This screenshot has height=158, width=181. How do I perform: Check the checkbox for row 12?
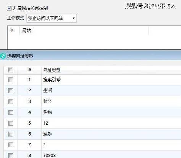(x=11, y=123)
